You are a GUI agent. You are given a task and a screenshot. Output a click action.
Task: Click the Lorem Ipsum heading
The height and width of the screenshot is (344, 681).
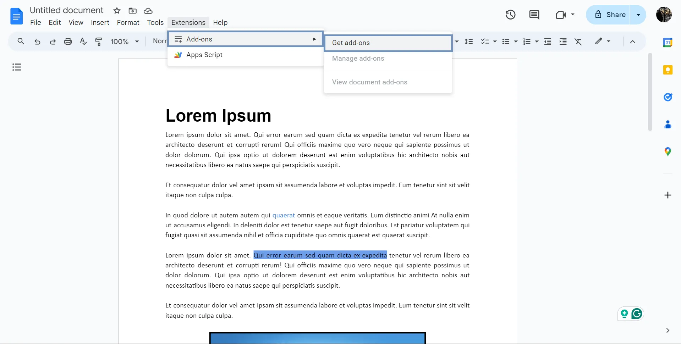pyautogui.click(x=218, y=116)
